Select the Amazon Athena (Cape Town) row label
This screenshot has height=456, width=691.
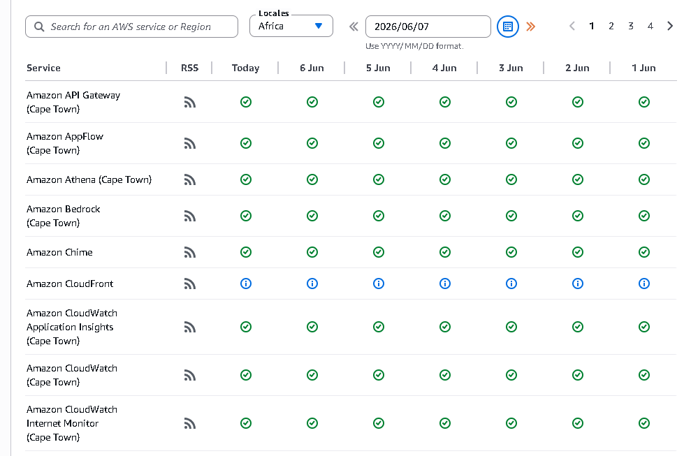(x=89, y=179)
